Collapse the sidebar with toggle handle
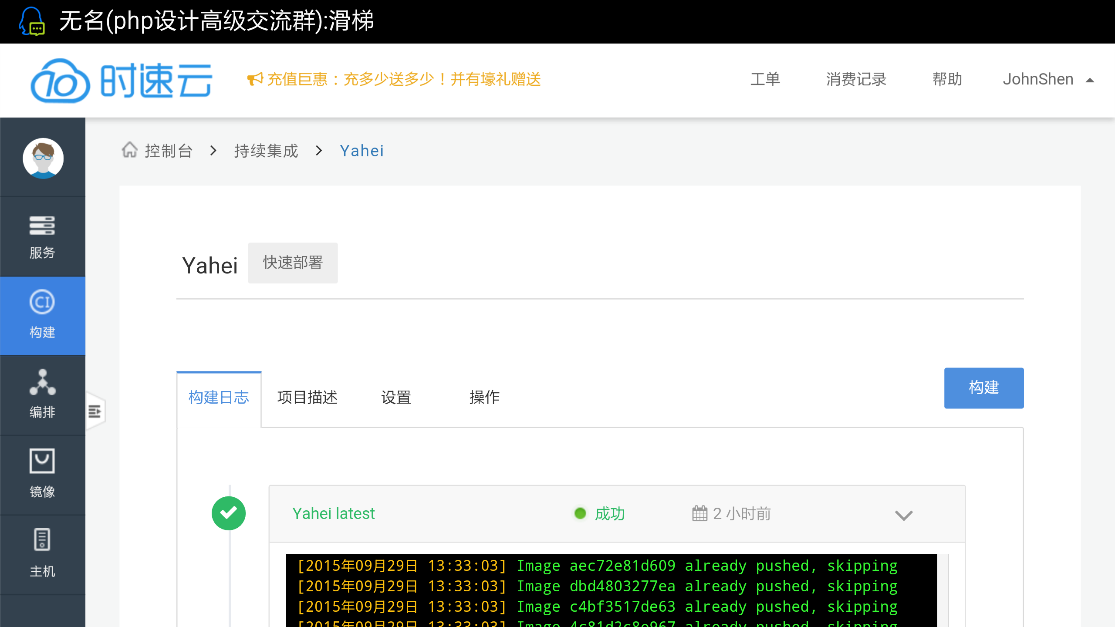1115x627 pixels. point(95,411)
